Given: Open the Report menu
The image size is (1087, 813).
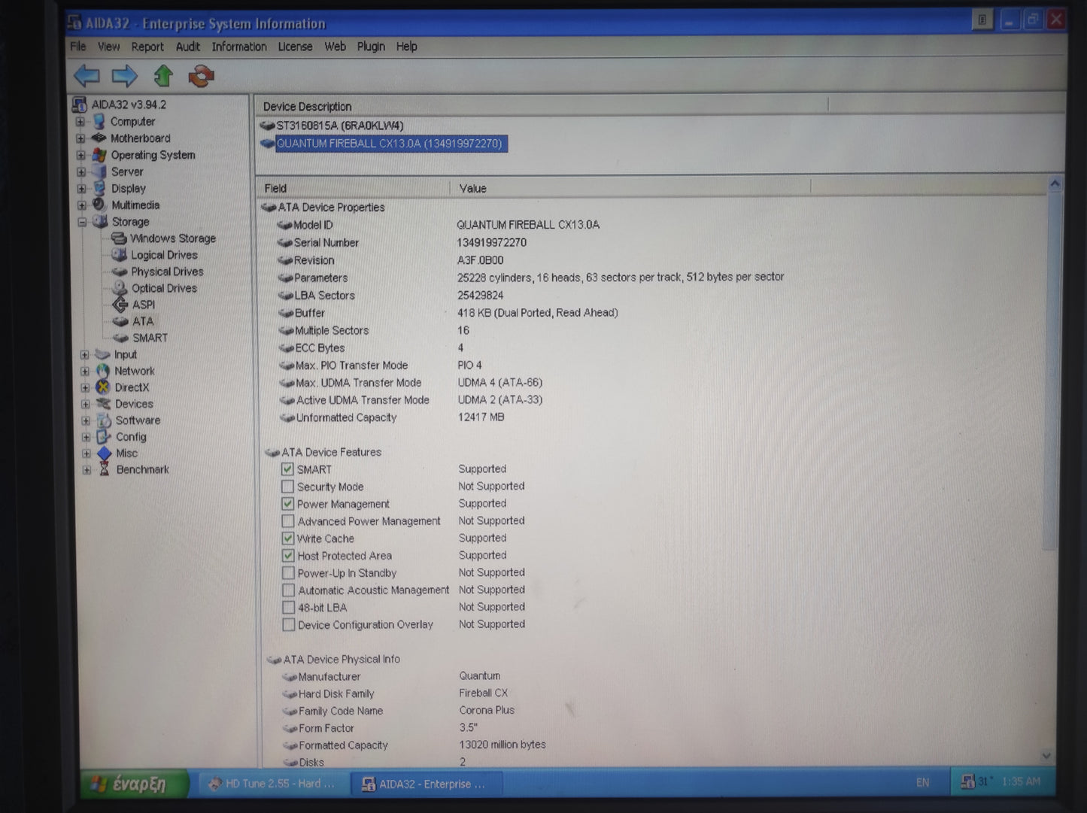Looking at the screenshot, I should click(147, 47).
